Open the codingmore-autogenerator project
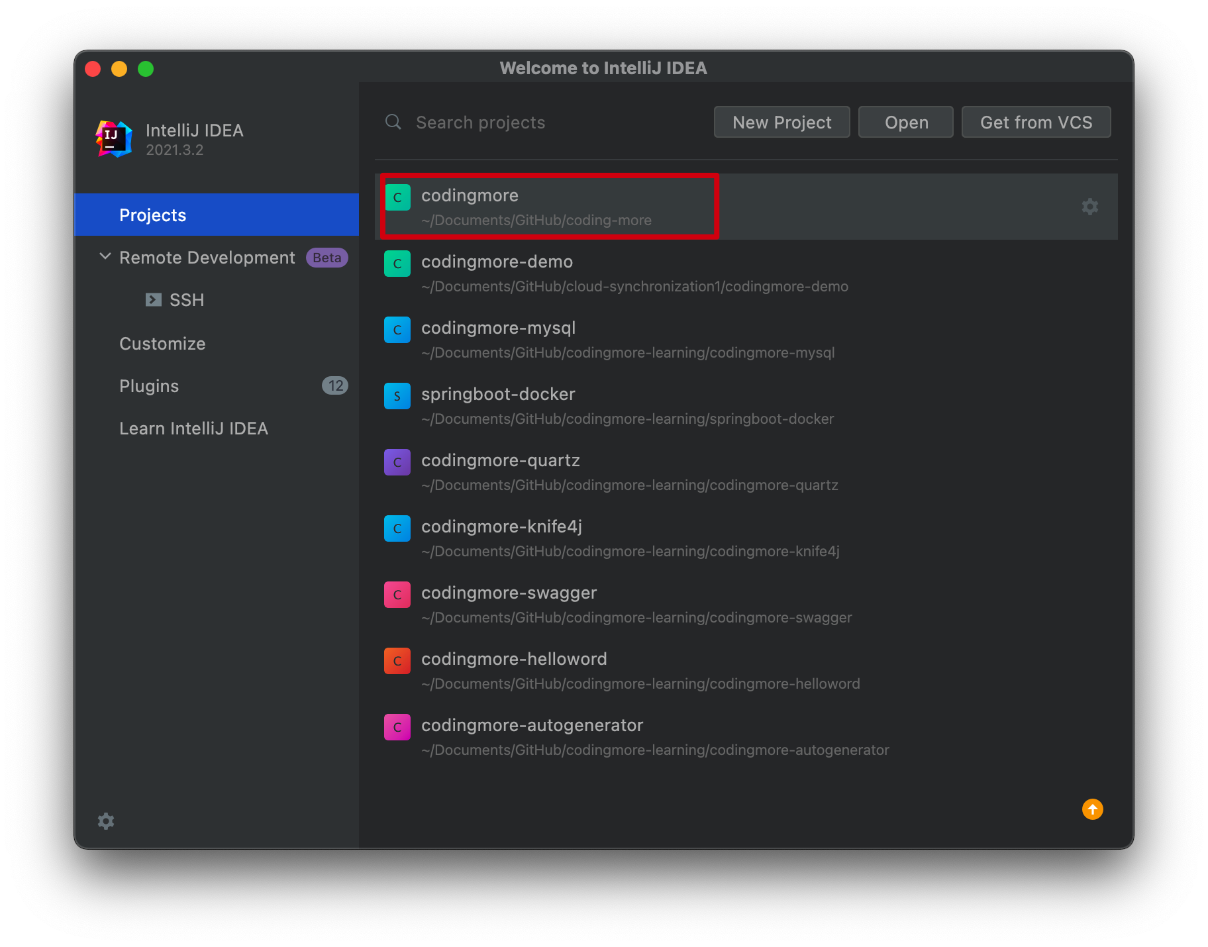The width and height of the screenshot is (1208, 947). (532, 726)
